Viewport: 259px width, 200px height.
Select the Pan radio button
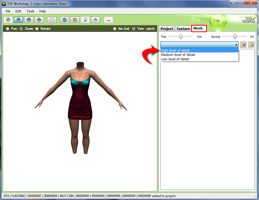[x=8, y=29]
